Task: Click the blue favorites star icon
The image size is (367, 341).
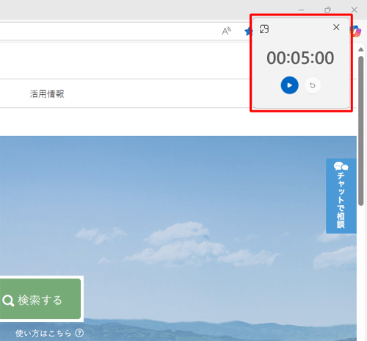Action: point(248,32)
